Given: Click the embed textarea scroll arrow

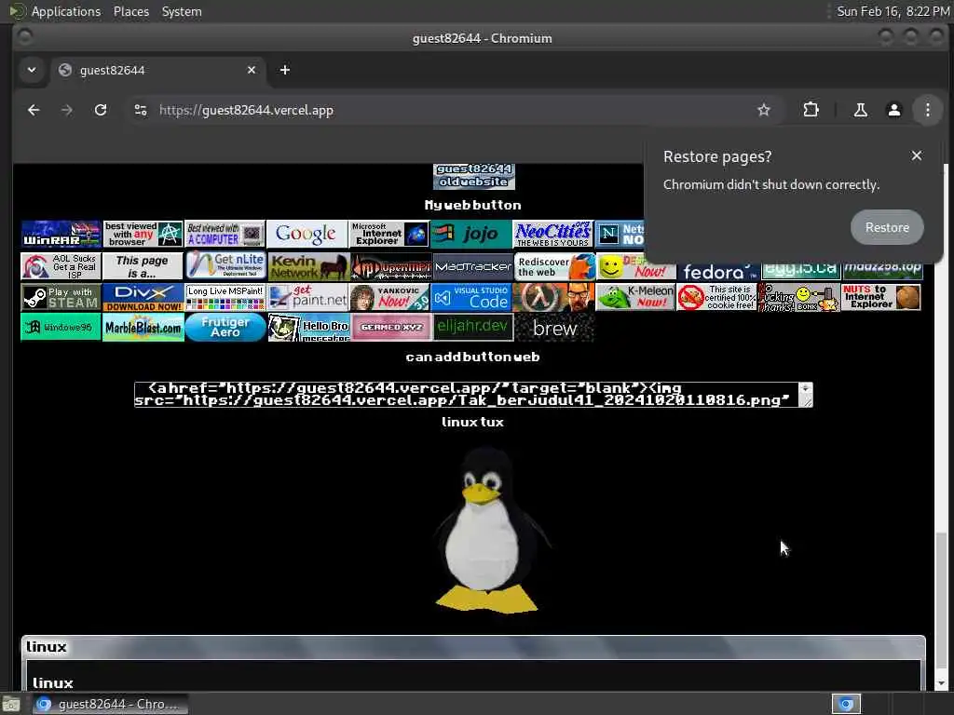Looking at the screenshot, I should (x=805, y=388).
